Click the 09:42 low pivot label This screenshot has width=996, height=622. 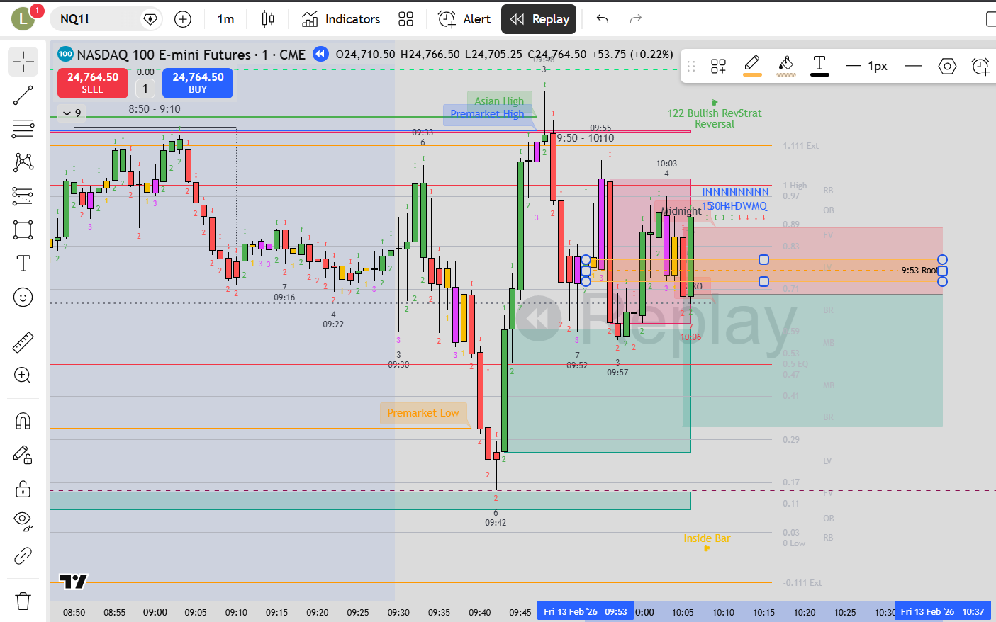point(496,523)
